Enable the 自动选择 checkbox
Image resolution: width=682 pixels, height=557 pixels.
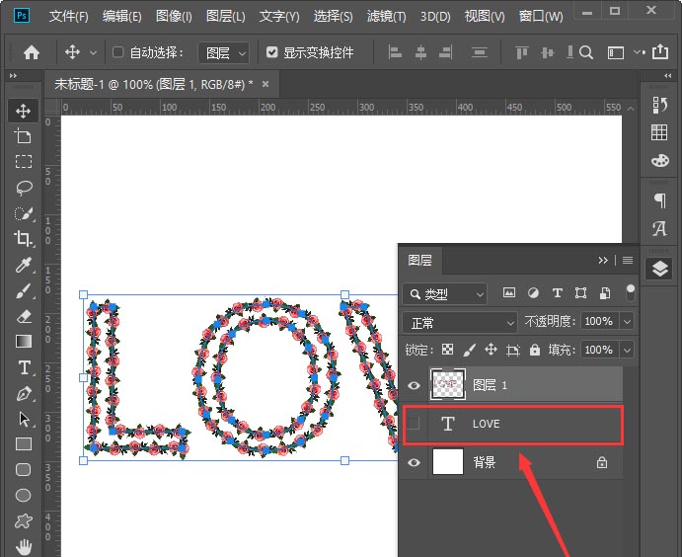click(118, 52)
